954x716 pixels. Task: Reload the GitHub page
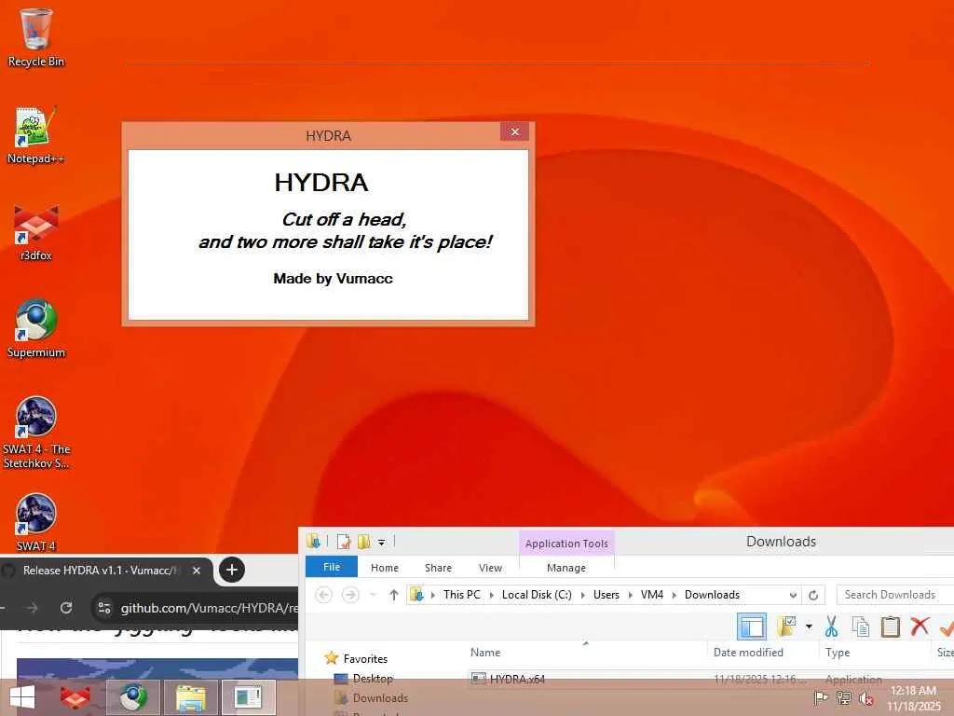coord(66,608)
